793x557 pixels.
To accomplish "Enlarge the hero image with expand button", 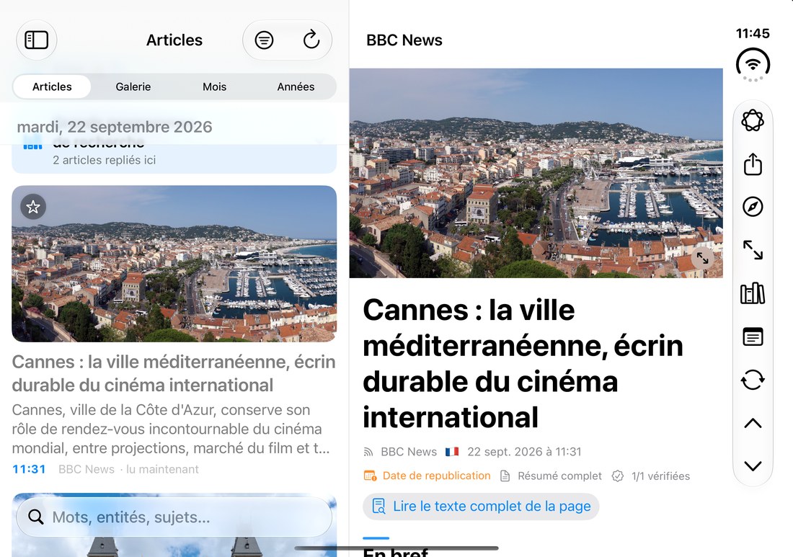I will point(702,258).
